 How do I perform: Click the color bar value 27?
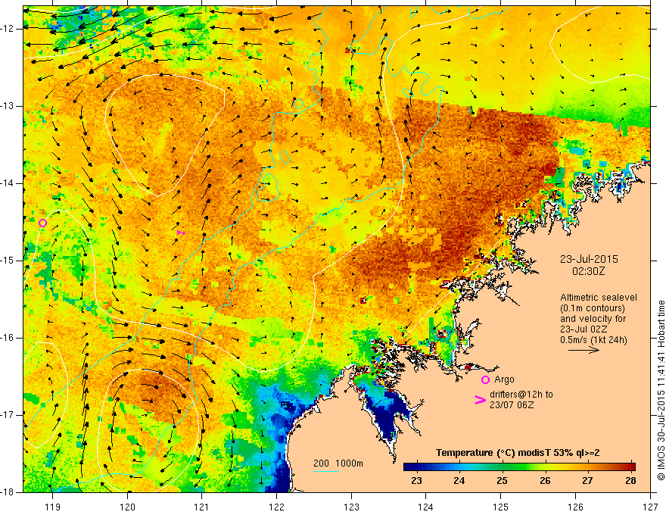click(x=587, y=481)
